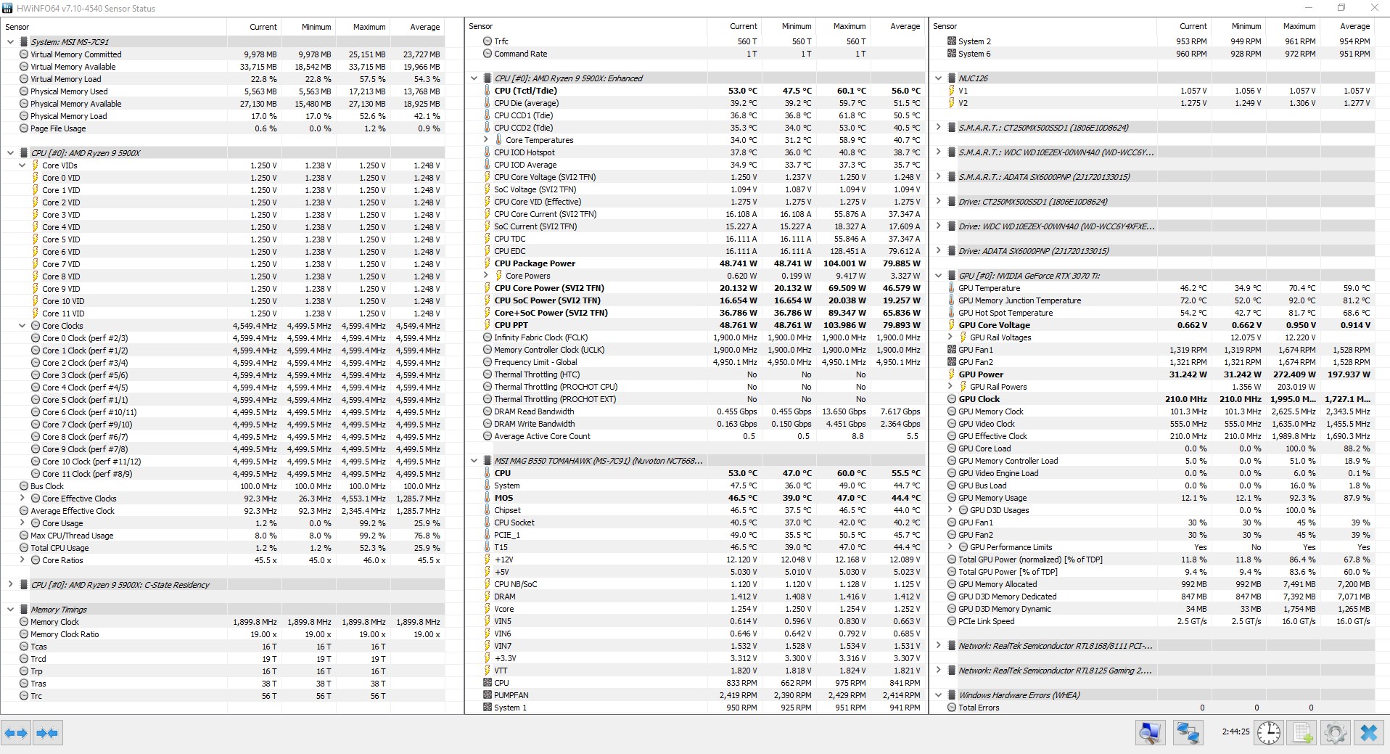Select the Chipset temperature row
The image size is (1390, 754).
coord(696,510)
